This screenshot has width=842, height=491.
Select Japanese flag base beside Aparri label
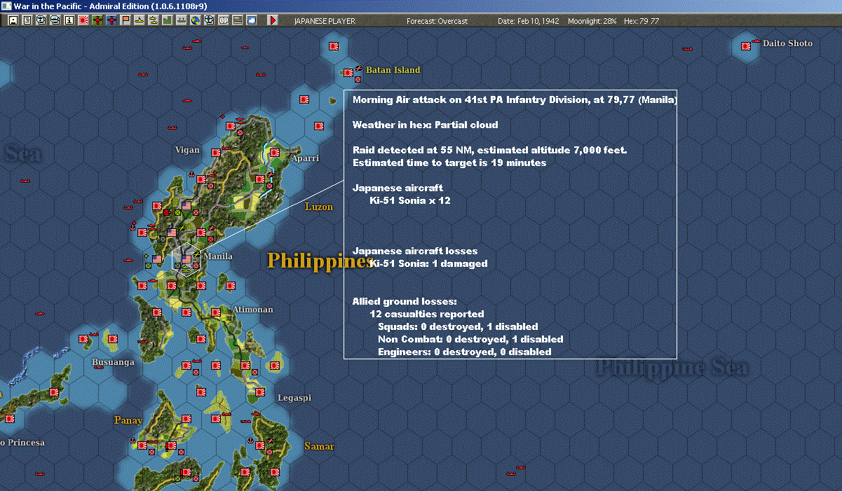tap(276, 152)
